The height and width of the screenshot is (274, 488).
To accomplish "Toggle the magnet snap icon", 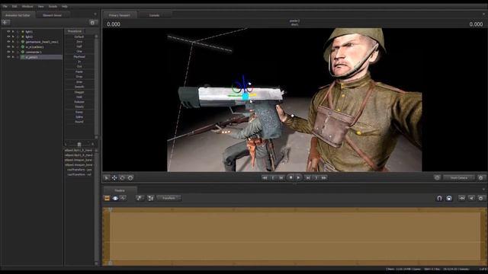I will tap(439, 198).
